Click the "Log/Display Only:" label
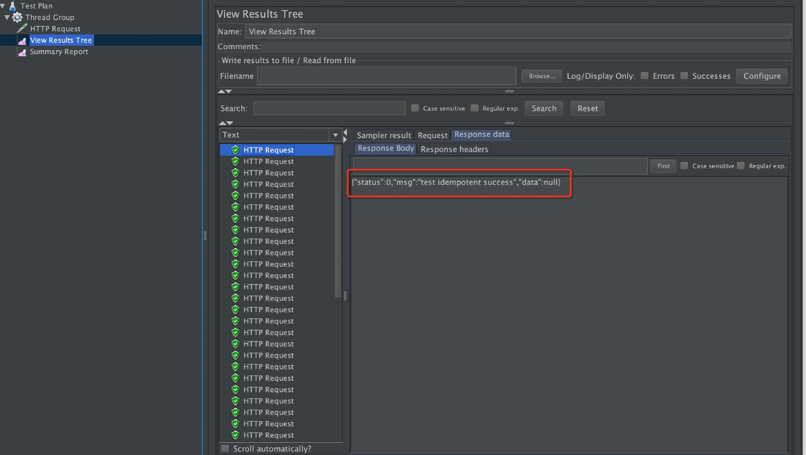This screenshot has width=806, height=455. (601, 76)
